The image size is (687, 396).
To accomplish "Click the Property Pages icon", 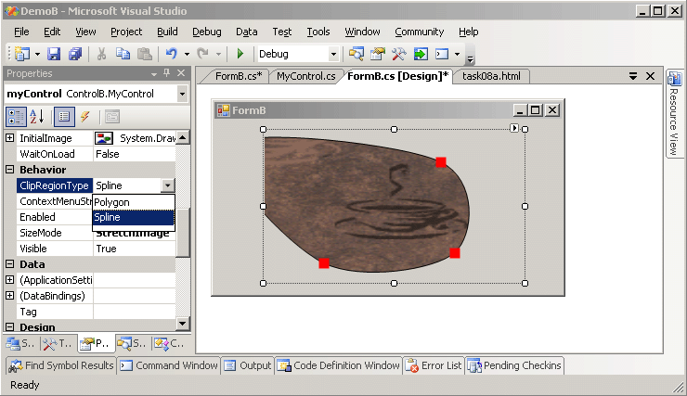I will tap(112, 117).
